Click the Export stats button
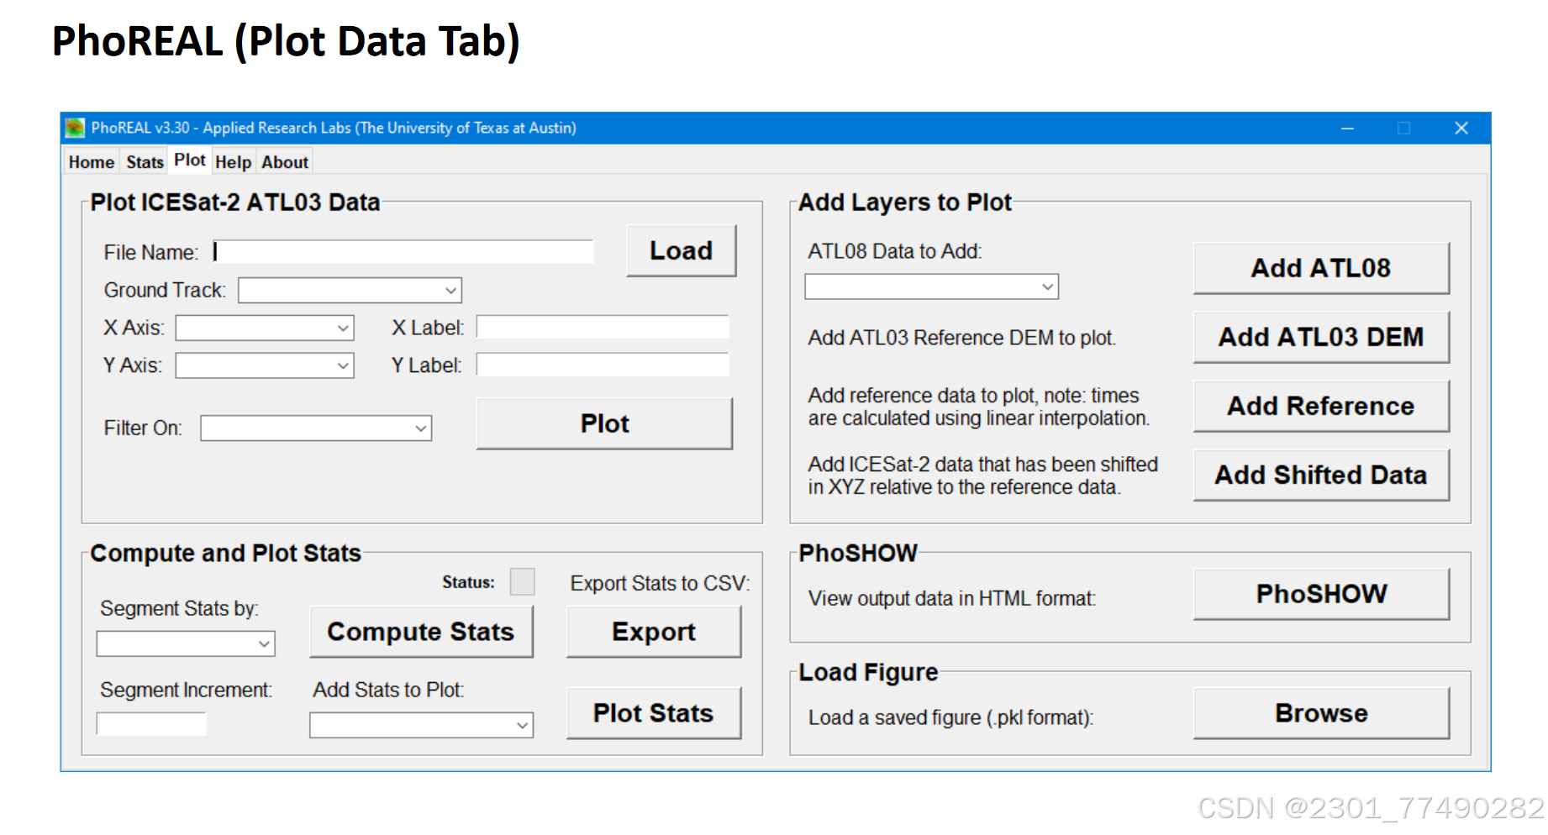 pos(654,632)
